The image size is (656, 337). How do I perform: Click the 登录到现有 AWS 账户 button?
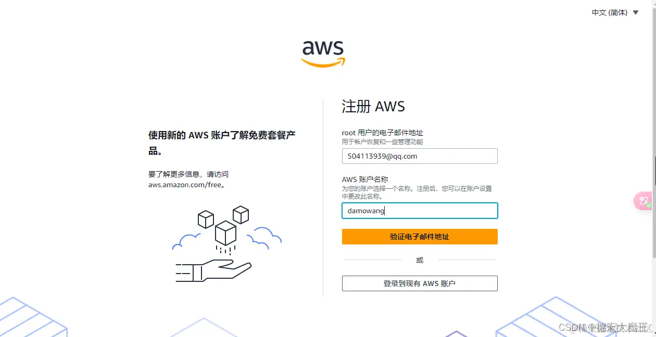pos(420,283)
